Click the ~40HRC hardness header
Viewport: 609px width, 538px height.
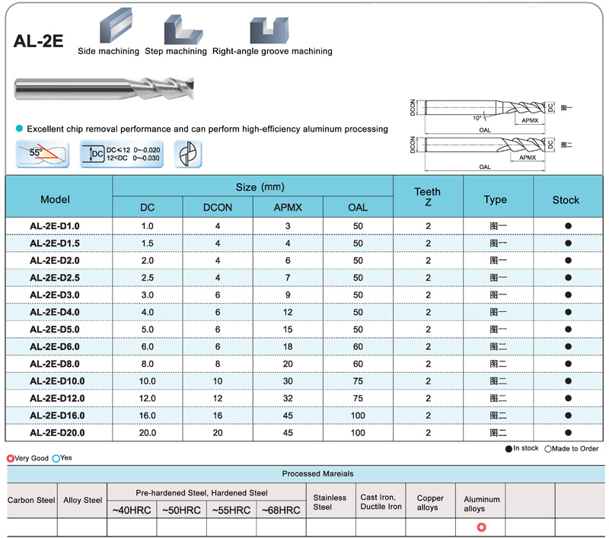click(132, 510)
